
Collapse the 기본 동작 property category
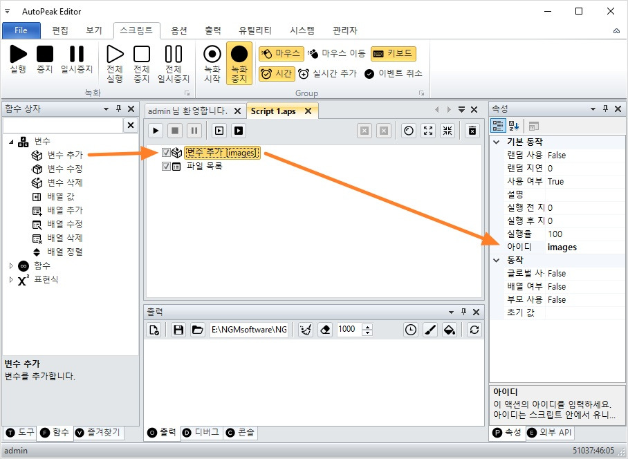point(497,142)
